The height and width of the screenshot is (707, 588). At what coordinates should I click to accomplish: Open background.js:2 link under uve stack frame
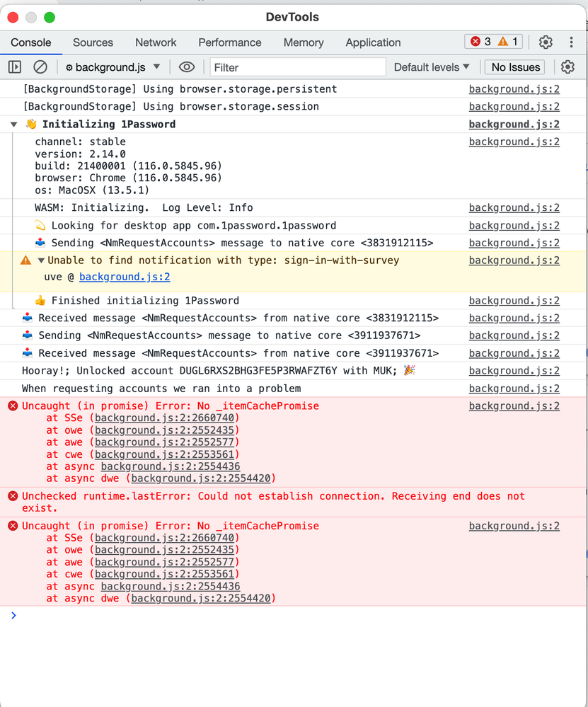tap(125, 277)
